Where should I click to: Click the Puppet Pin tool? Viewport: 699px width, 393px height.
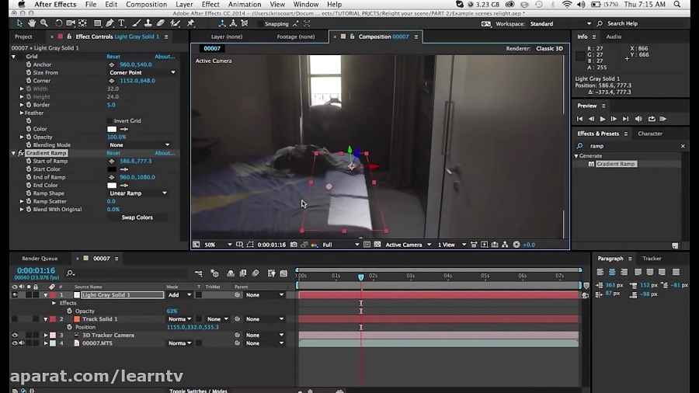tap(190, 23)
